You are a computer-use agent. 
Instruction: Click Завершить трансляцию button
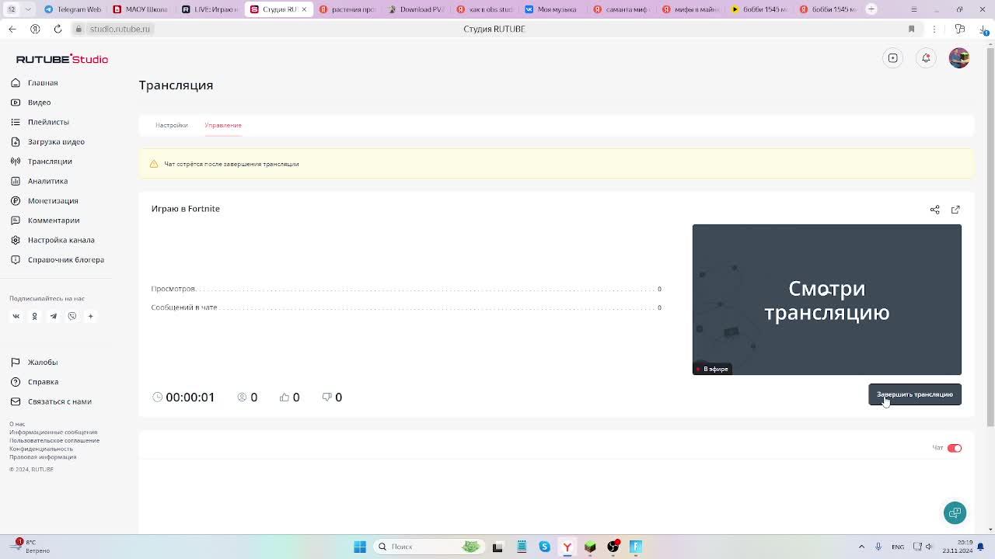coord(915,394)
